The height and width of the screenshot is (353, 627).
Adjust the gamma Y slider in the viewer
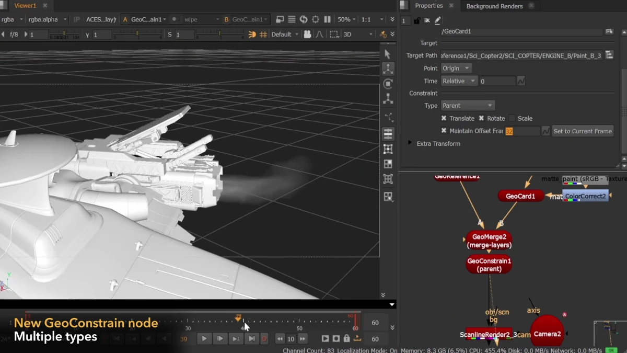(138, 35)
